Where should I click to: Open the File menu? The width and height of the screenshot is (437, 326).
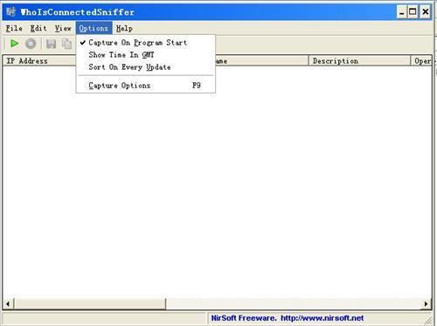[14, 29]
